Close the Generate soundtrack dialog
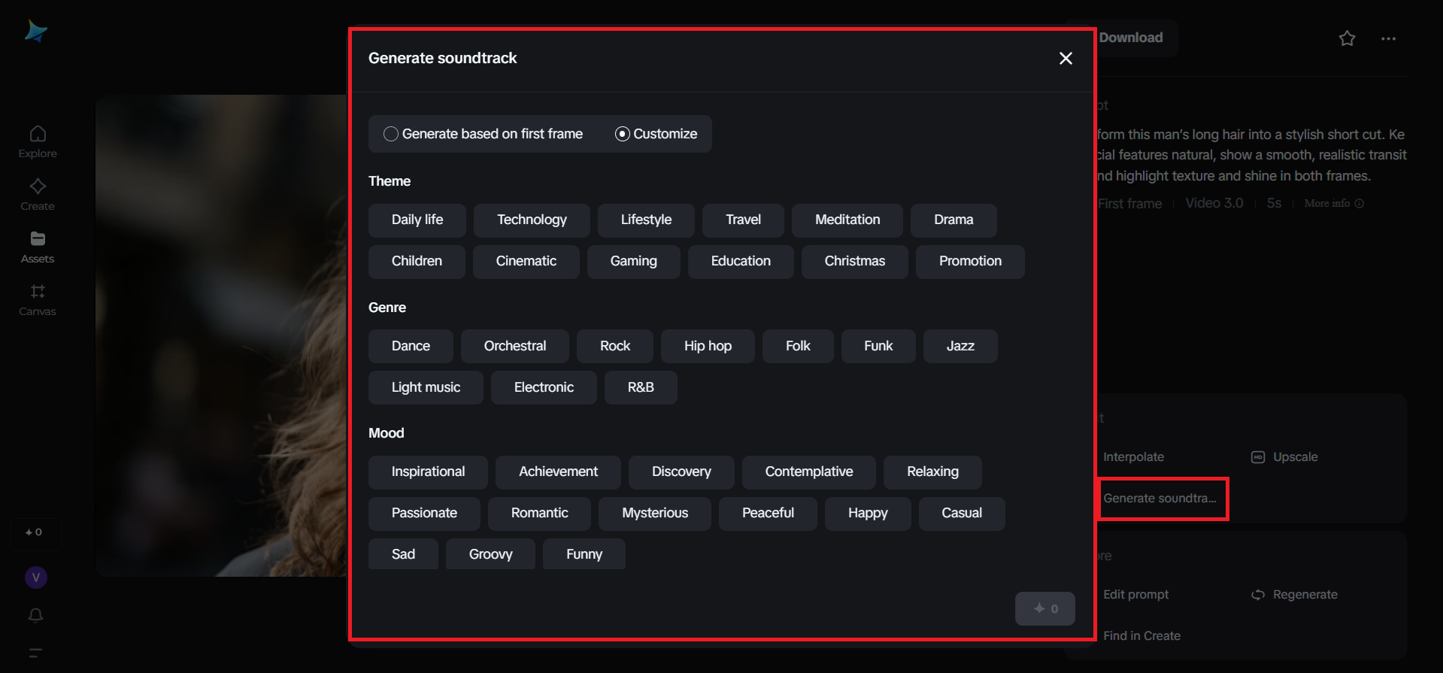 click(x=1066, y=59)
